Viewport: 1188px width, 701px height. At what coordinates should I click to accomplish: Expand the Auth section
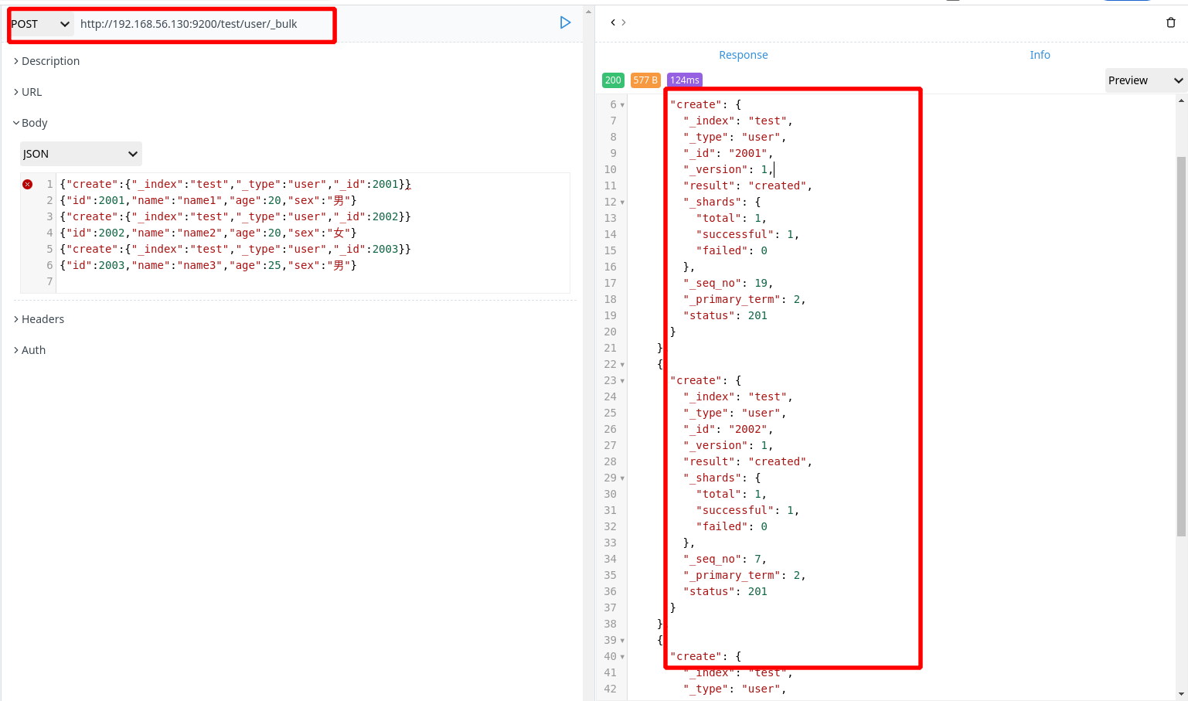coord(32,349)
